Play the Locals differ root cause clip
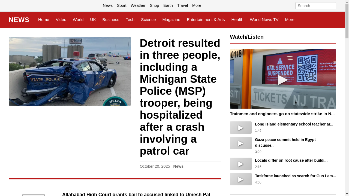This screenshot has height=196, width=349. tap(240, 164)
